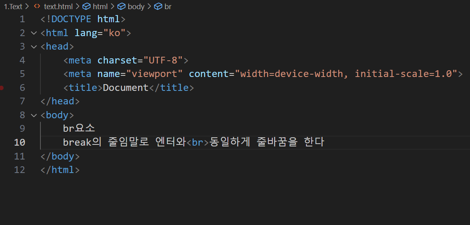
Task: Collapse the body tag fold on line 8
Action: (x=34, y=115)
